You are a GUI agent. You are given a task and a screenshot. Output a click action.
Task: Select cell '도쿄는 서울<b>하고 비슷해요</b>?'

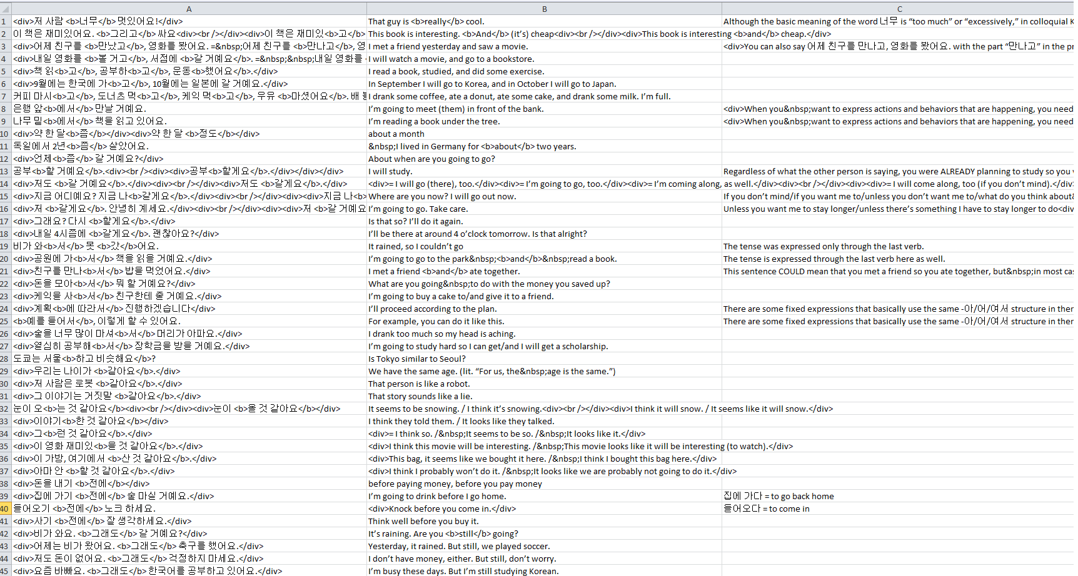[x=189, y=359]
